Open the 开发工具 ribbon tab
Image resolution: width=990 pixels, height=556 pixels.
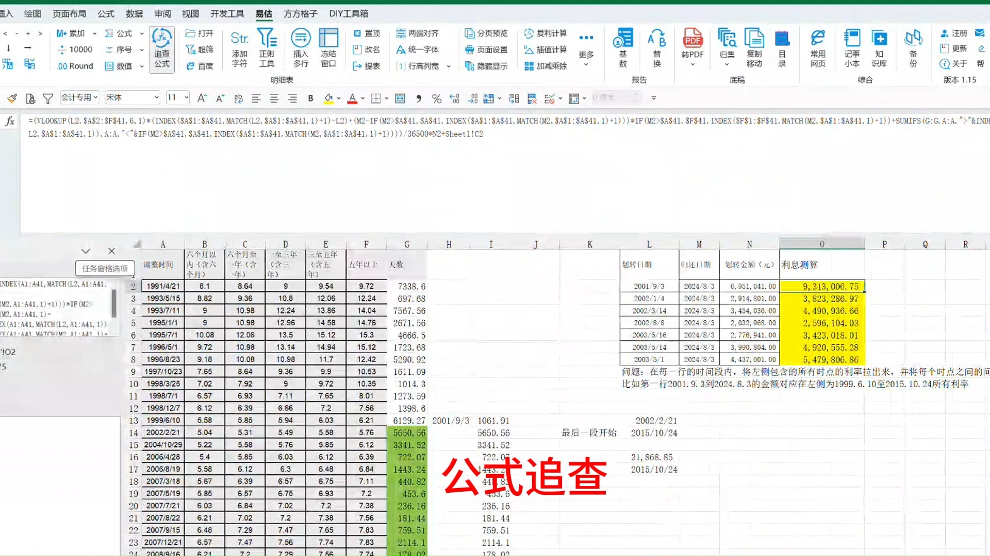227,14
